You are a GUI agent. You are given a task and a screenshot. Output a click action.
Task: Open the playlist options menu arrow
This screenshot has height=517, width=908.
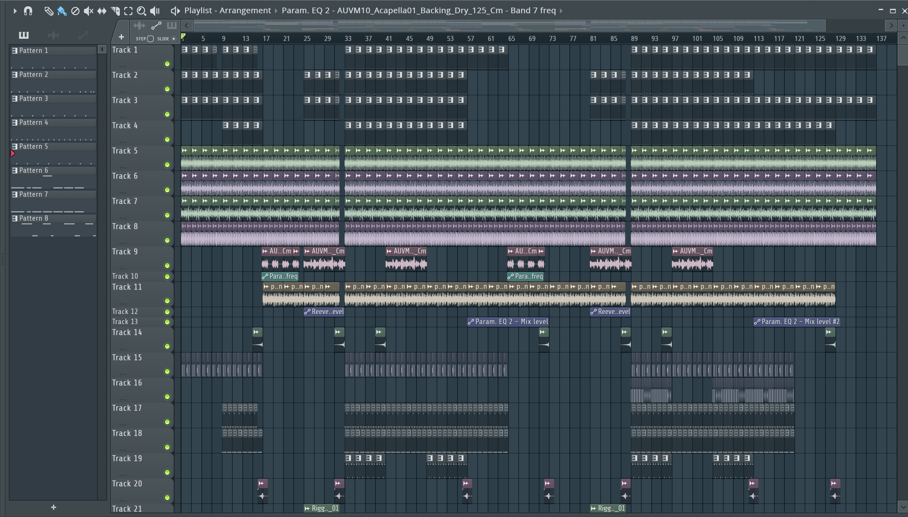pos(15,11)
